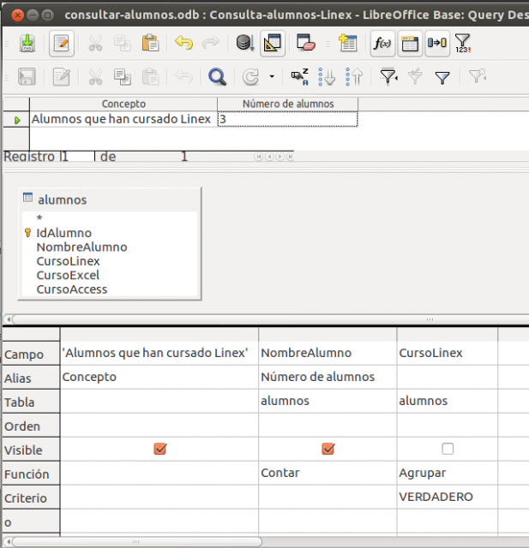Click First Record navigation button
This screenshot has width=529, height=548.
tap(259, 157)
